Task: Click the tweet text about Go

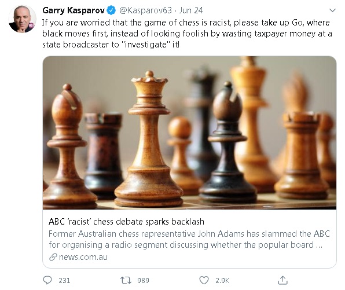Action: (x=187, y=34)
